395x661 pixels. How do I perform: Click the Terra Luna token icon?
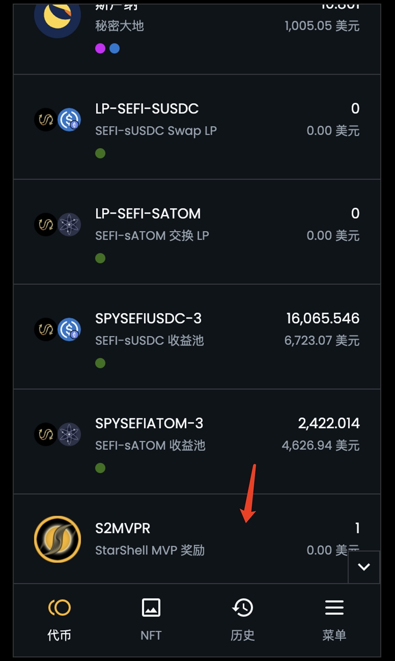(x=57, y=16)
